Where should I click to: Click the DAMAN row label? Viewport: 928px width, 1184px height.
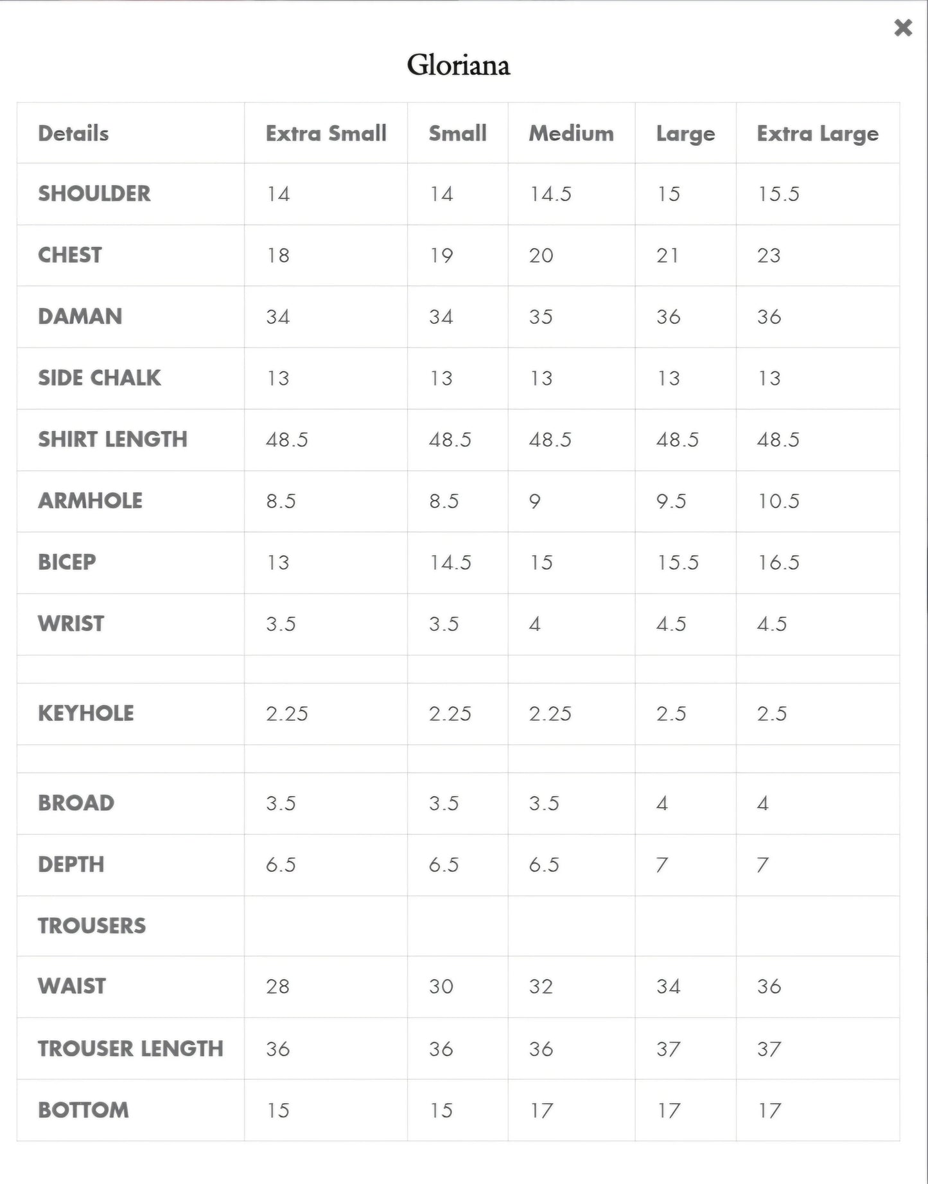[x=80, y=317]
